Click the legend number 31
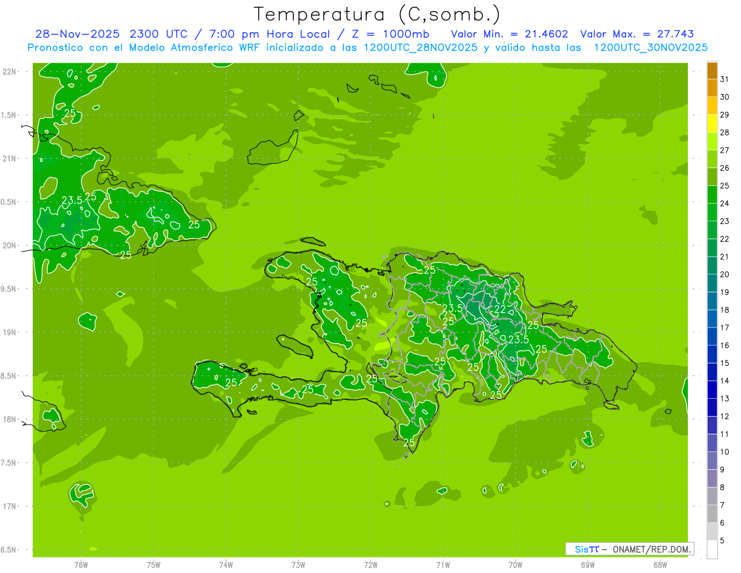 (x=725, y=79)
